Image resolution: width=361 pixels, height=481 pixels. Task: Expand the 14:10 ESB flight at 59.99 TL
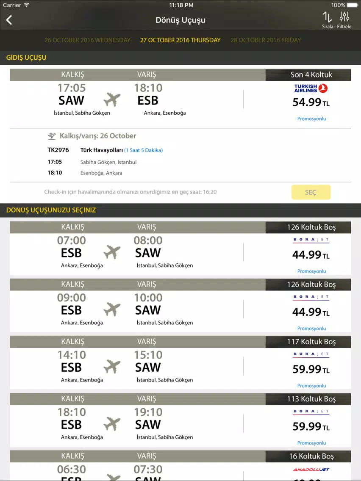pos(180,362)
